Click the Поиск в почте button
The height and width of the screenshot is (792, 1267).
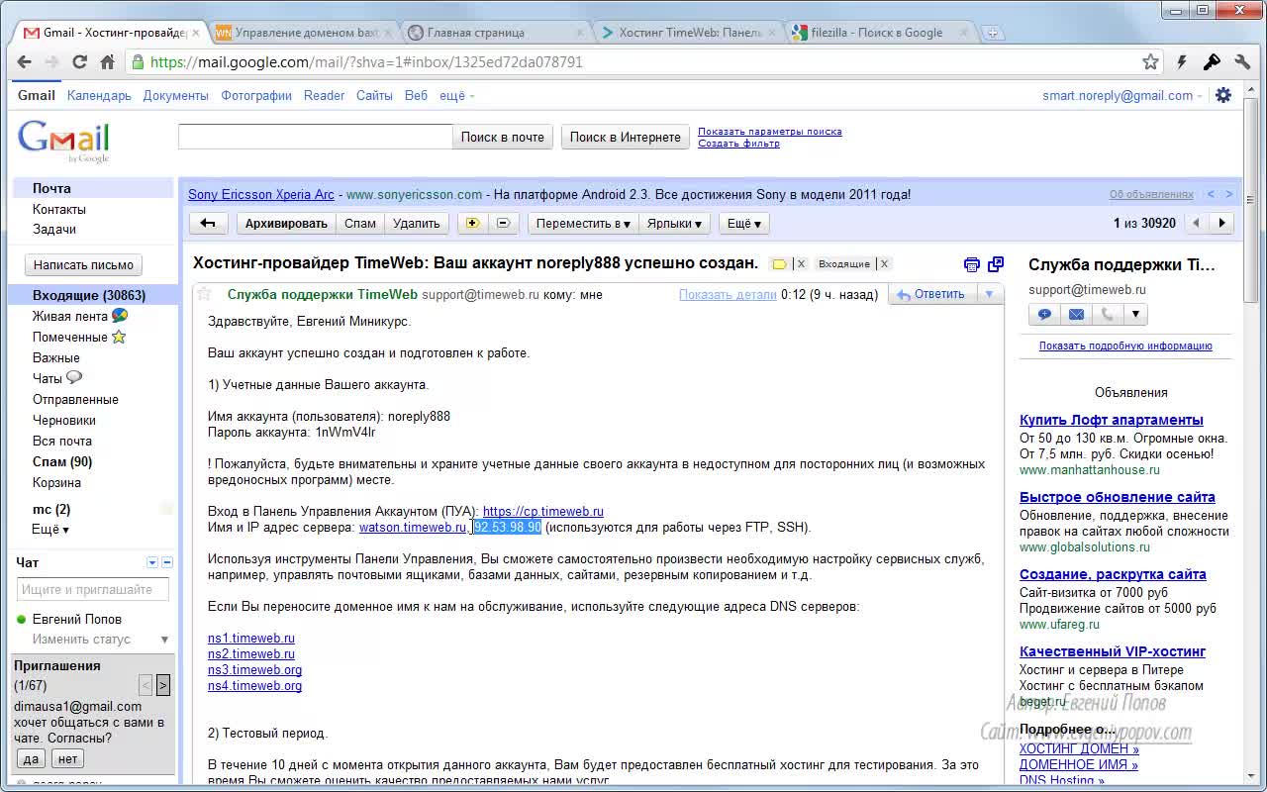pyautogui.click(x=502, y=137)
